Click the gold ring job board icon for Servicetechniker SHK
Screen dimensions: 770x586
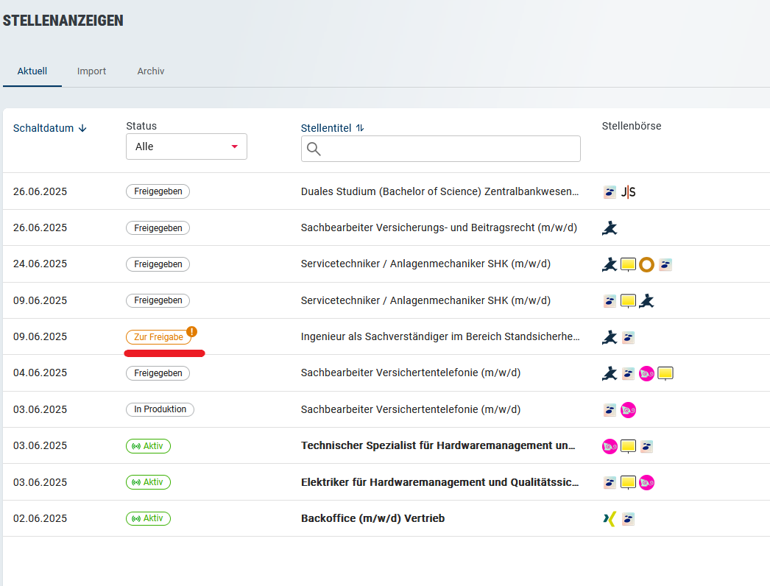coord(646,264)
